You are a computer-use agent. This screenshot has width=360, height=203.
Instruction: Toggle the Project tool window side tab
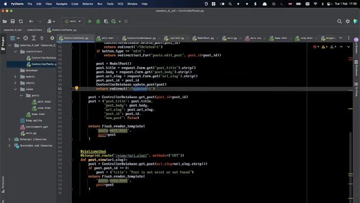3,44
